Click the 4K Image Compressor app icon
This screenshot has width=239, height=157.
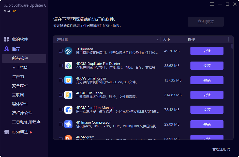[68, 124]
